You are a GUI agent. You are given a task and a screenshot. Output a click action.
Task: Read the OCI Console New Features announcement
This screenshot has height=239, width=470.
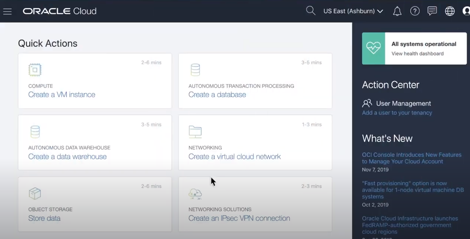point(411,158)
